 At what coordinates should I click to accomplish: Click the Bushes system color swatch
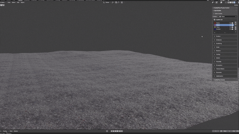[215, 29]
